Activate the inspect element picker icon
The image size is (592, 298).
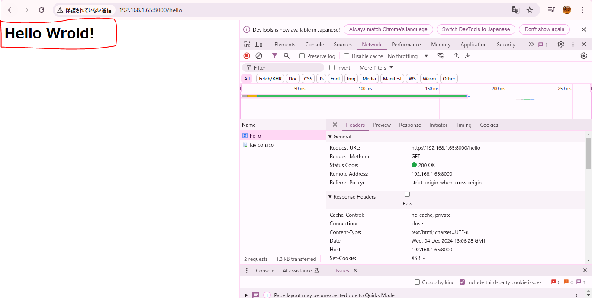tap(247, 44)
